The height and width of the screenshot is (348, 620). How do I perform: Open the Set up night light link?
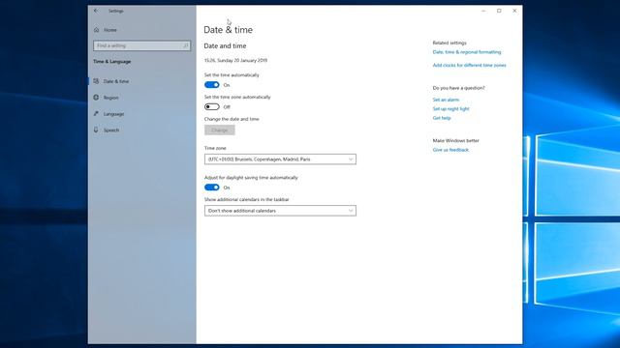(450, 109)
